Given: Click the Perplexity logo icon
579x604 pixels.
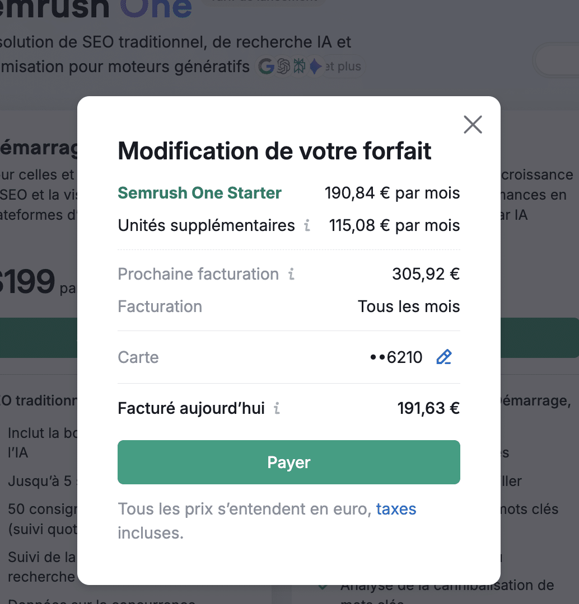Looking at the screenshot, I should click(299, 65).
